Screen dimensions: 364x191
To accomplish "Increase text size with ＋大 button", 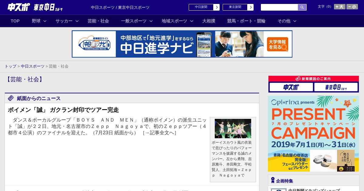I will 339,7.
